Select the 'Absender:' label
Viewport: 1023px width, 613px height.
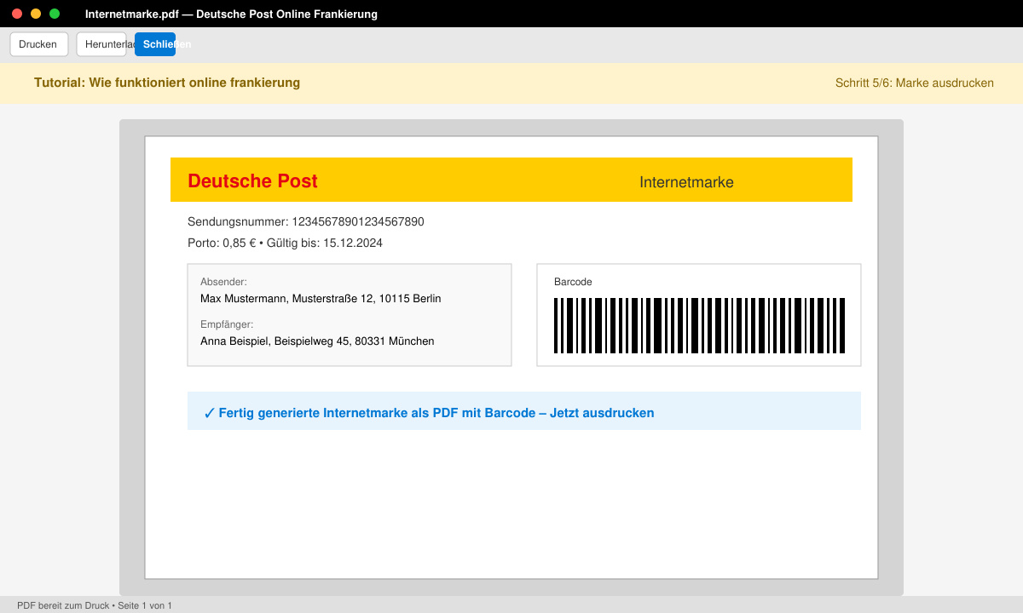[x=223, y=281]
